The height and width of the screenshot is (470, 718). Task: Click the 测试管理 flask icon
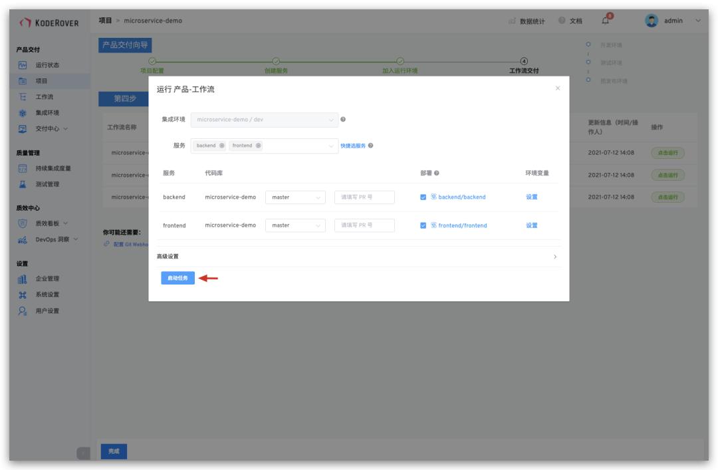click(x=23, y=184)
